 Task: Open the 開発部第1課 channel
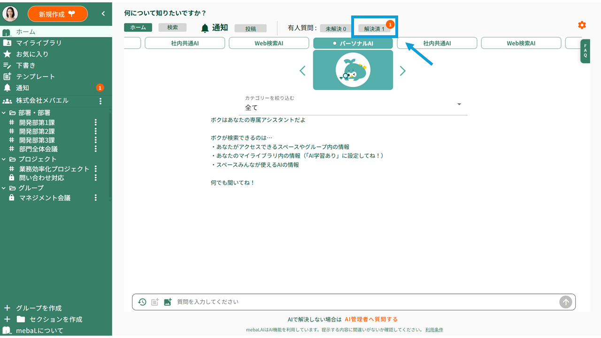pos(37,123)
